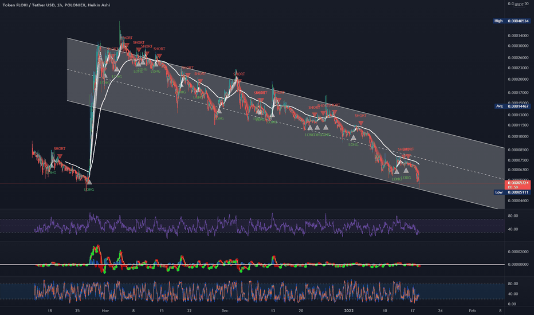Image resolution: width=534 pixels, height=315 pixels.
Task: Click the 25 date label on time axis
Action: coord(77,310)
